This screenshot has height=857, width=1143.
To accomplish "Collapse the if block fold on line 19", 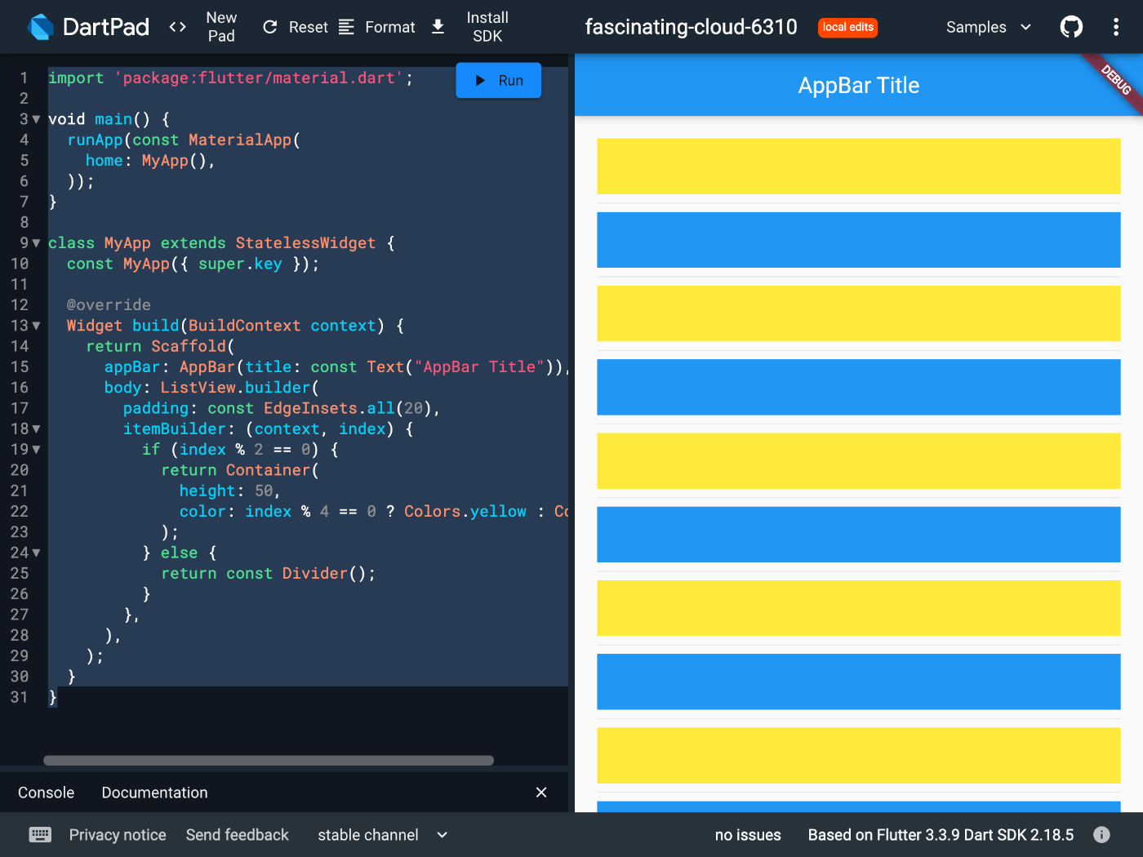I will (36, 450).
